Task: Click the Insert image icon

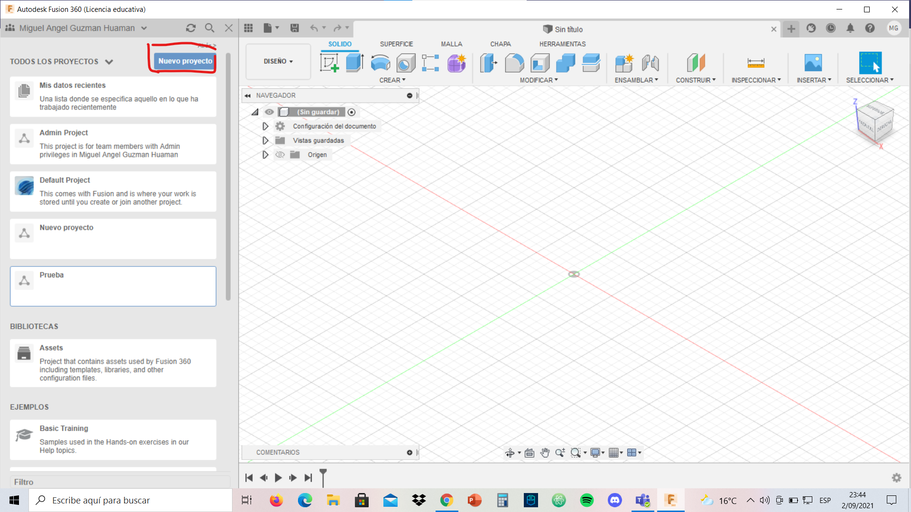Action: (x=813, y=63)
